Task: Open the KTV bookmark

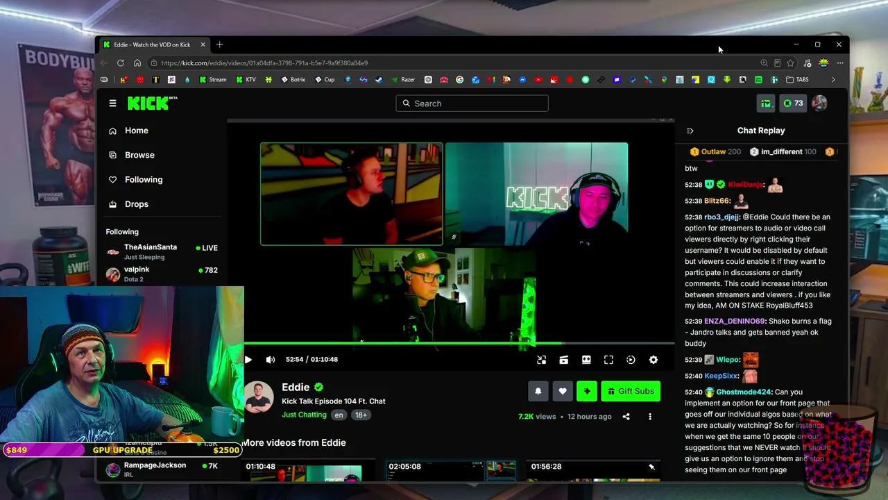Action: [246, 80]
